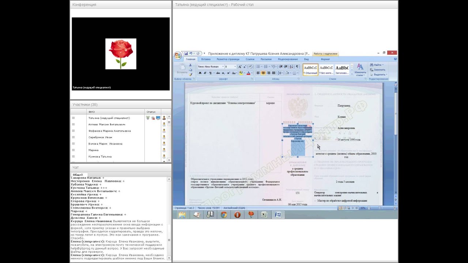The image size is (468, 263).
Task: Justify paragraph text
Action: tap(273, 73)
